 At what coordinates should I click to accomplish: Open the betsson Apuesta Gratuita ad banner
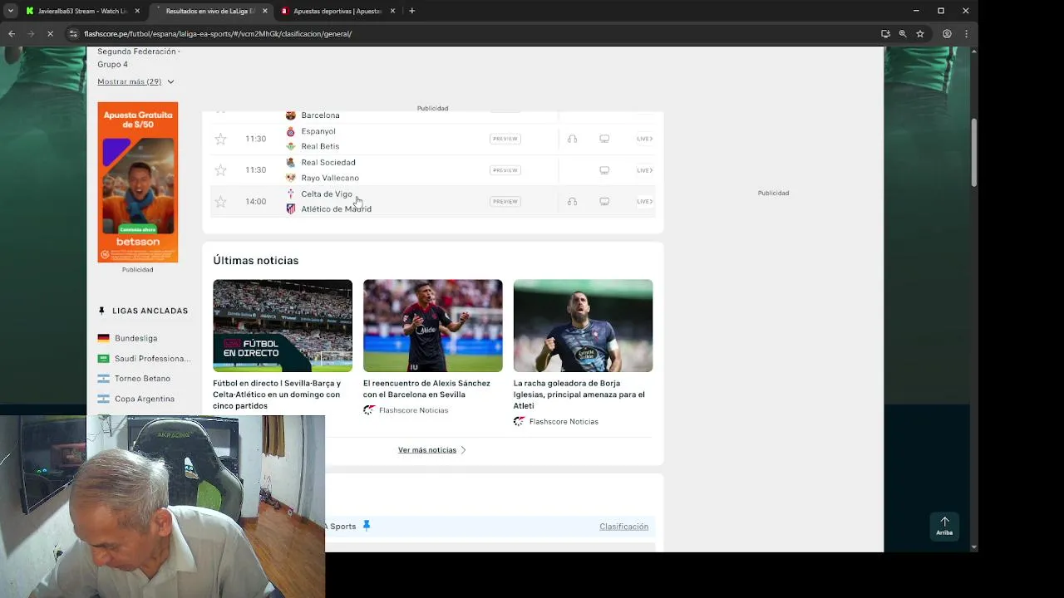[x=138, y=182]
